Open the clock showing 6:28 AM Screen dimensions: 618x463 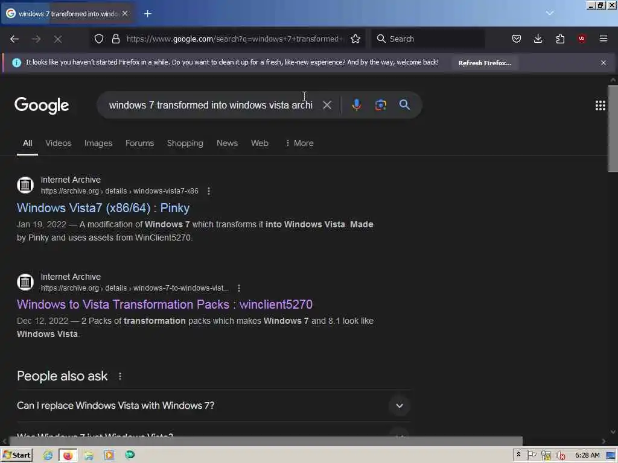click(x=587, y=455)
